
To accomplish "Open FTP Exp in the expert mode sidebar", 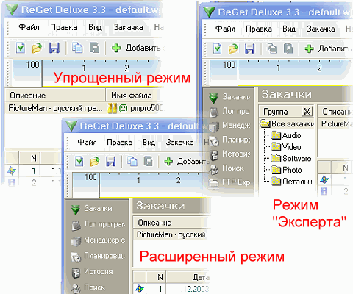I will pyautogui.click(x=229, y=182).
